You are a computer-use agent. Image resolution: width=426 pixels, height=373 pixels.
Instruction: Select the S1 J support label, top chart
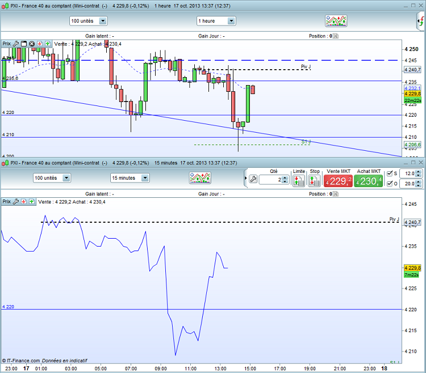point(306,142)
